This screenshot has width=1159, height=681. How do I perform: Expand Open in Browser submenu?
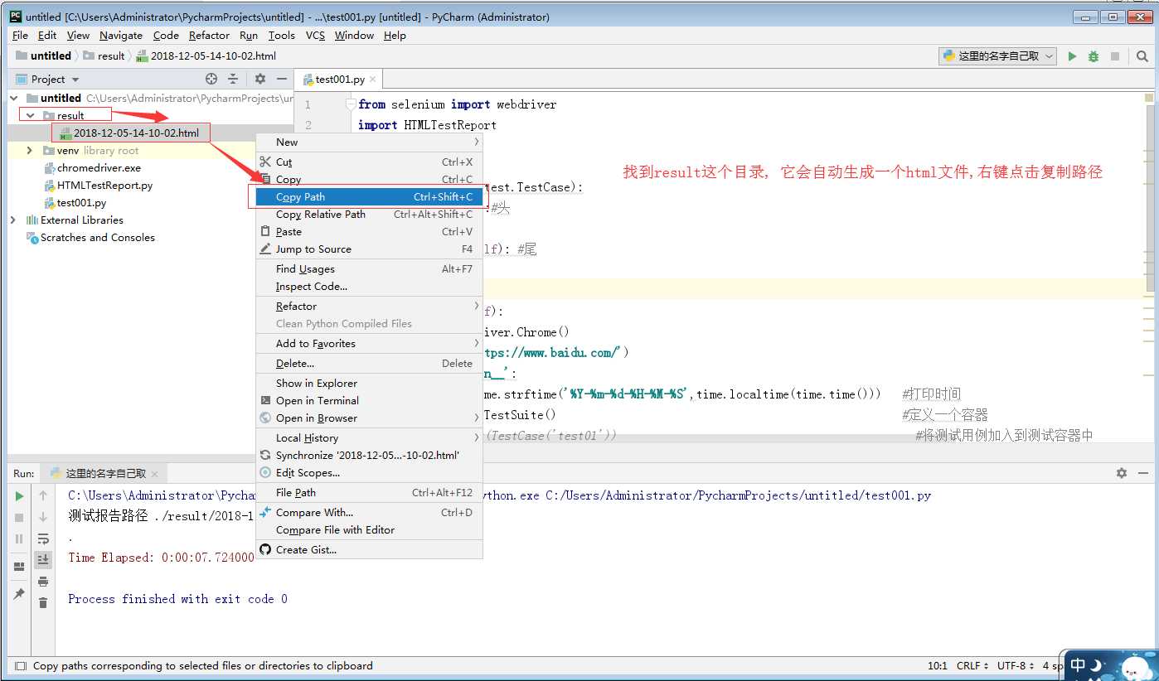[370, 418]
